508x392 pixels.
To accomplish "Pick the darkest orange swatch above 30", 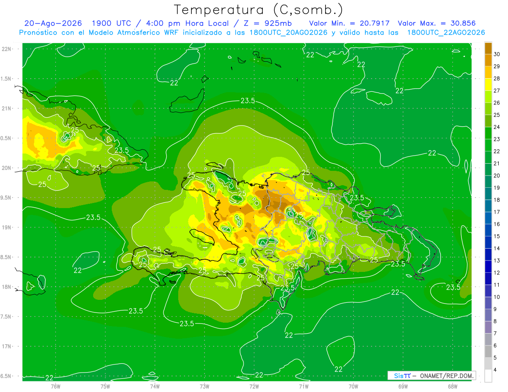I will click(x=488, y=48).
